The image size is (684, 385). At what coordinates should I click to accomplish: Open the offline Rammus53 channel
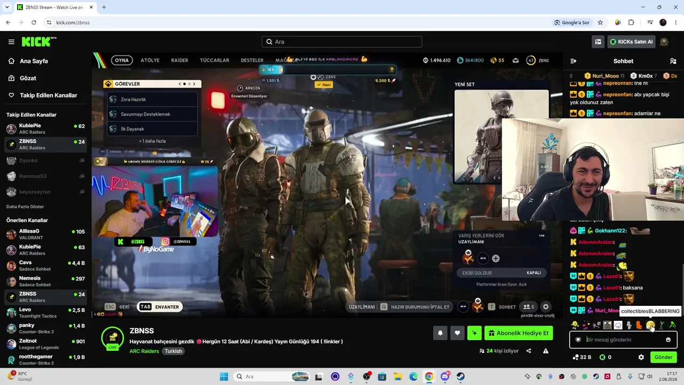click(x=45, y=176)
